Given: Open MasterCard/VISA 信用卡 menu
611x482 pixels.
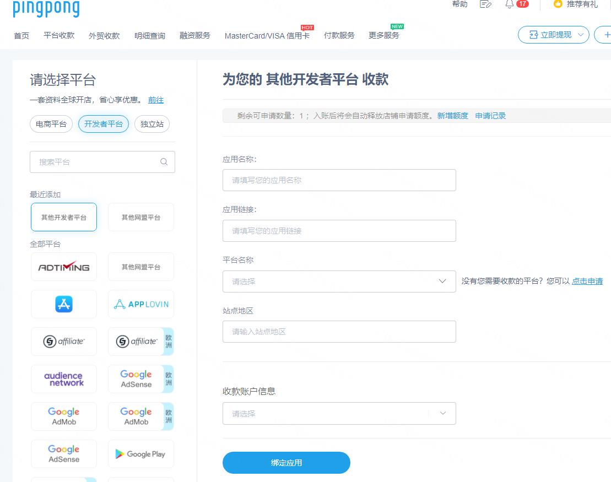Looking at the screenshot, I should [267, 36].
